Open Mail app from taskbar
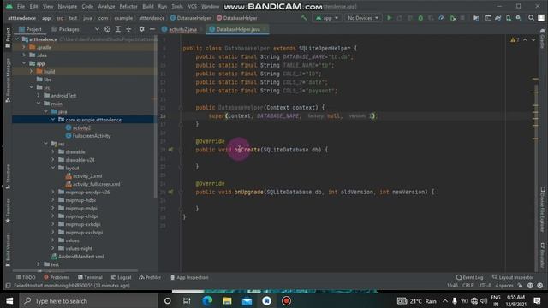Viewport: 548px width, 308px height. (247, 300)
